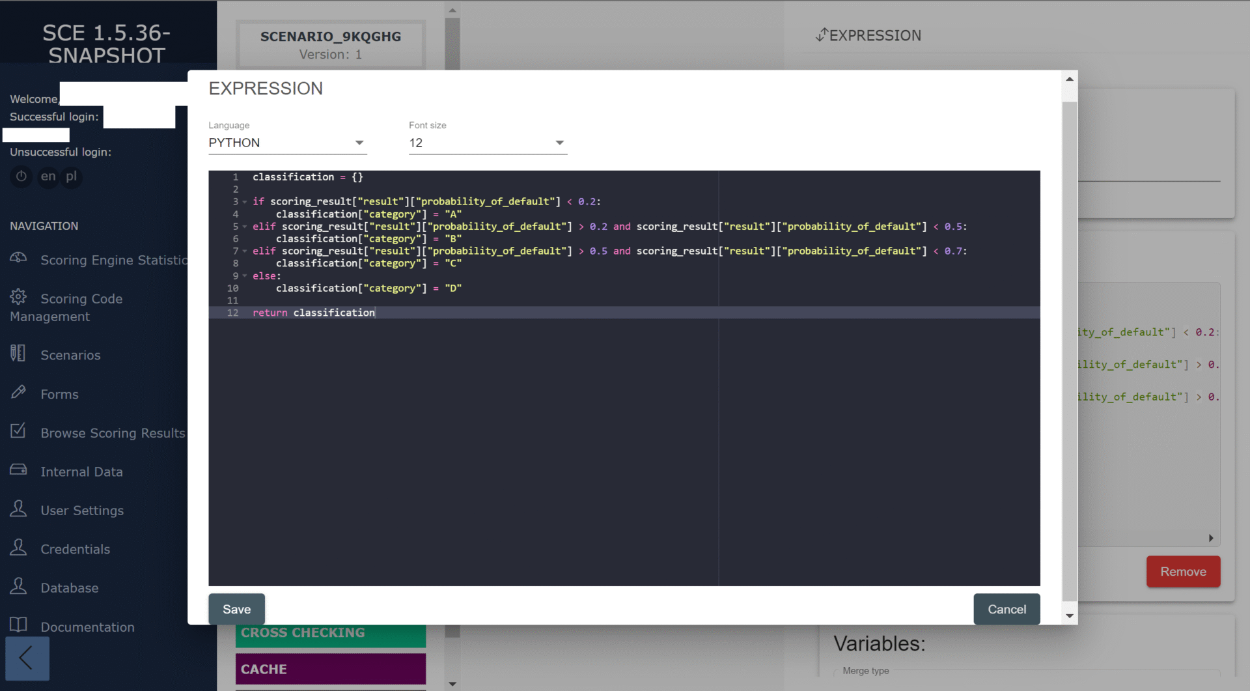The image size is (1250, 691).
Task: Open the Font size dropdown
Action: tap(487, 143)
